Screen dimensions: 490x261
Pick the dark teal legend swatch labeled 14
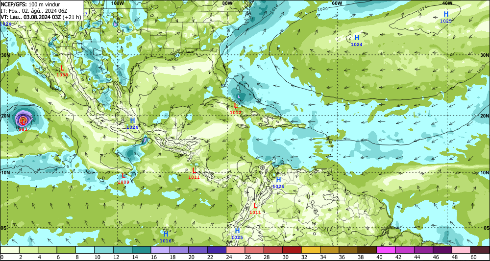[x=141, y=250]
